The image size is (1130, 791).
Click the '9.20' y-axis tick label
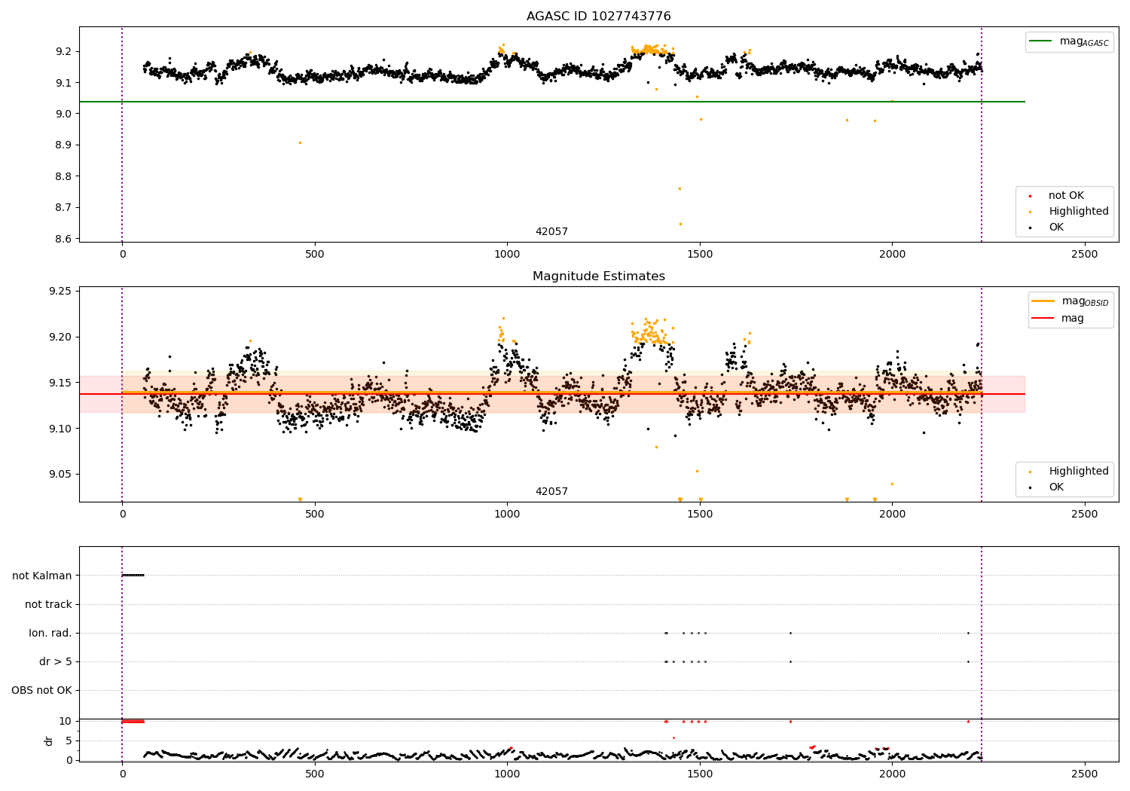click(61, 337)
